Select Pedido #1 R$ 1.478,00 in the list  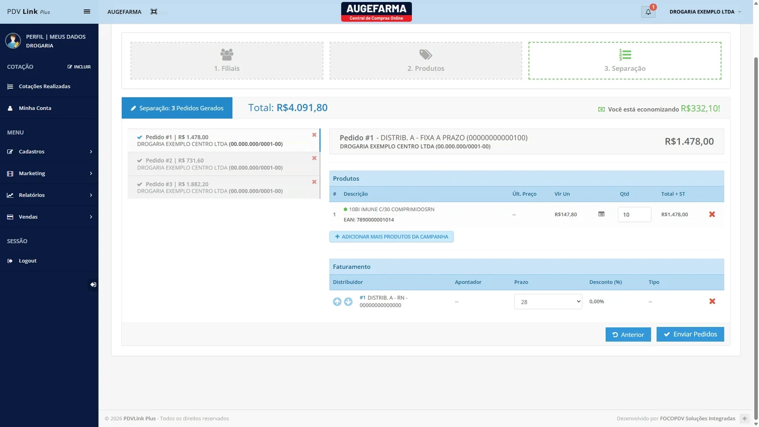pos(223,140)
